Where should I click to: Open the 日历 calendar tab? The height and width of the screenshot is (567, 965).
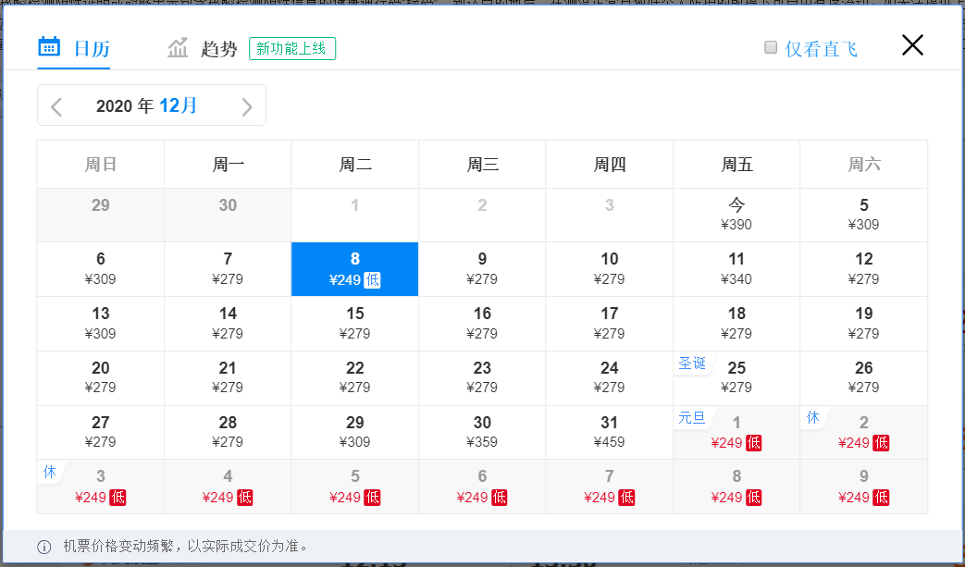point(74,48)
